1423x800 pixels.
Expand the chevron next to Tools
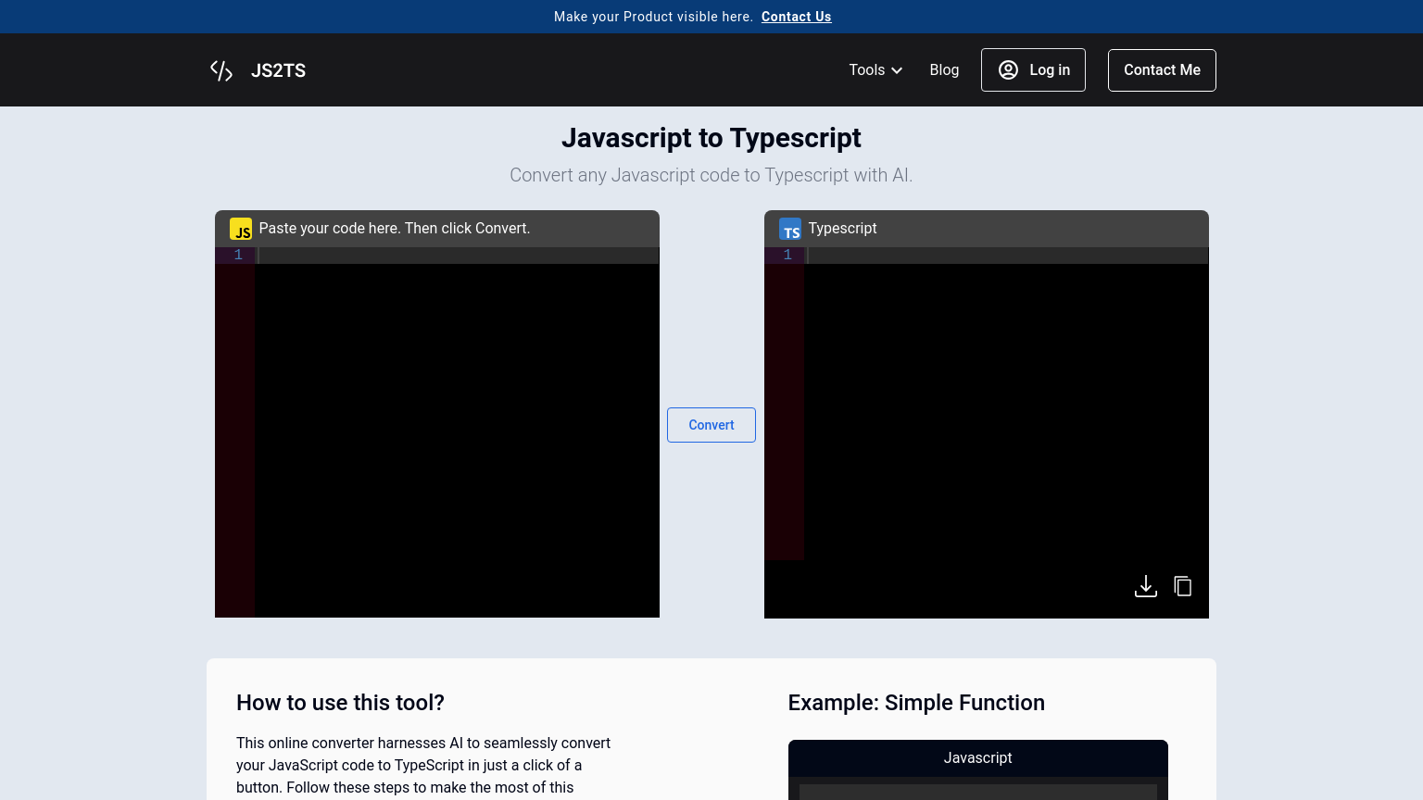click(897, 70)
